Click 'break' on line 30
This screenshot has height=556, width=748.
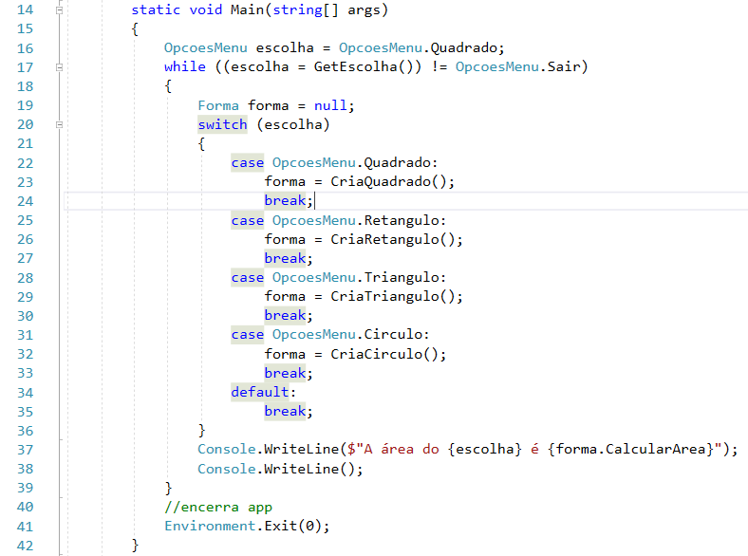coord(285,316)
